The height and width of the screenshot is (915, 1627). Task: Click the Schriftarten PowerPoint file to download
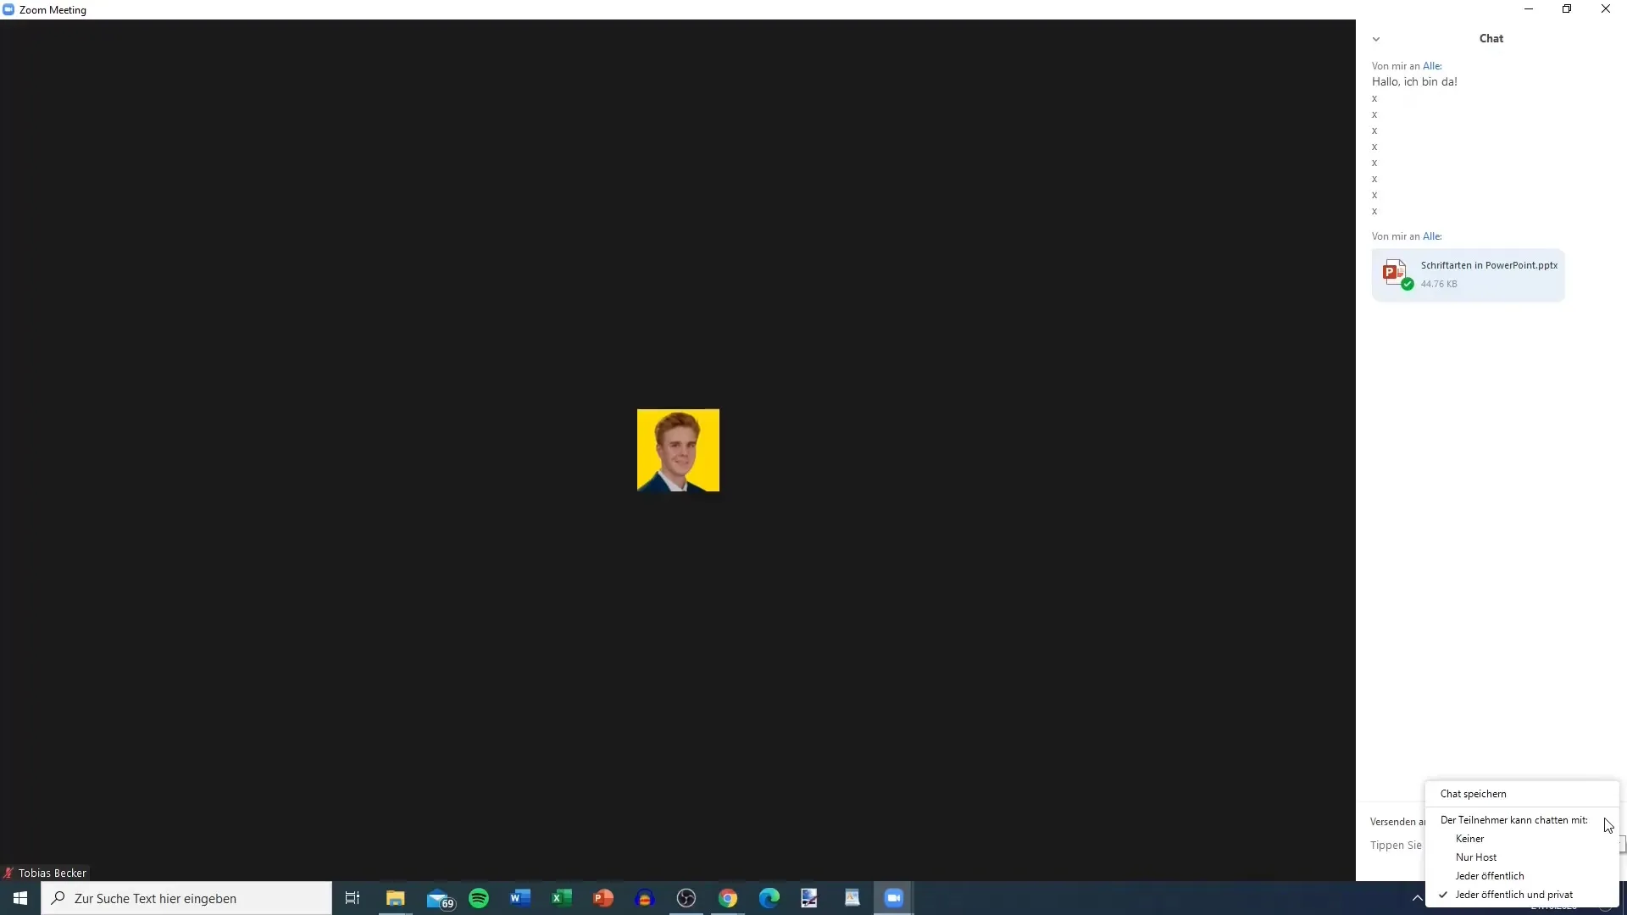(x=1467, y=273)
